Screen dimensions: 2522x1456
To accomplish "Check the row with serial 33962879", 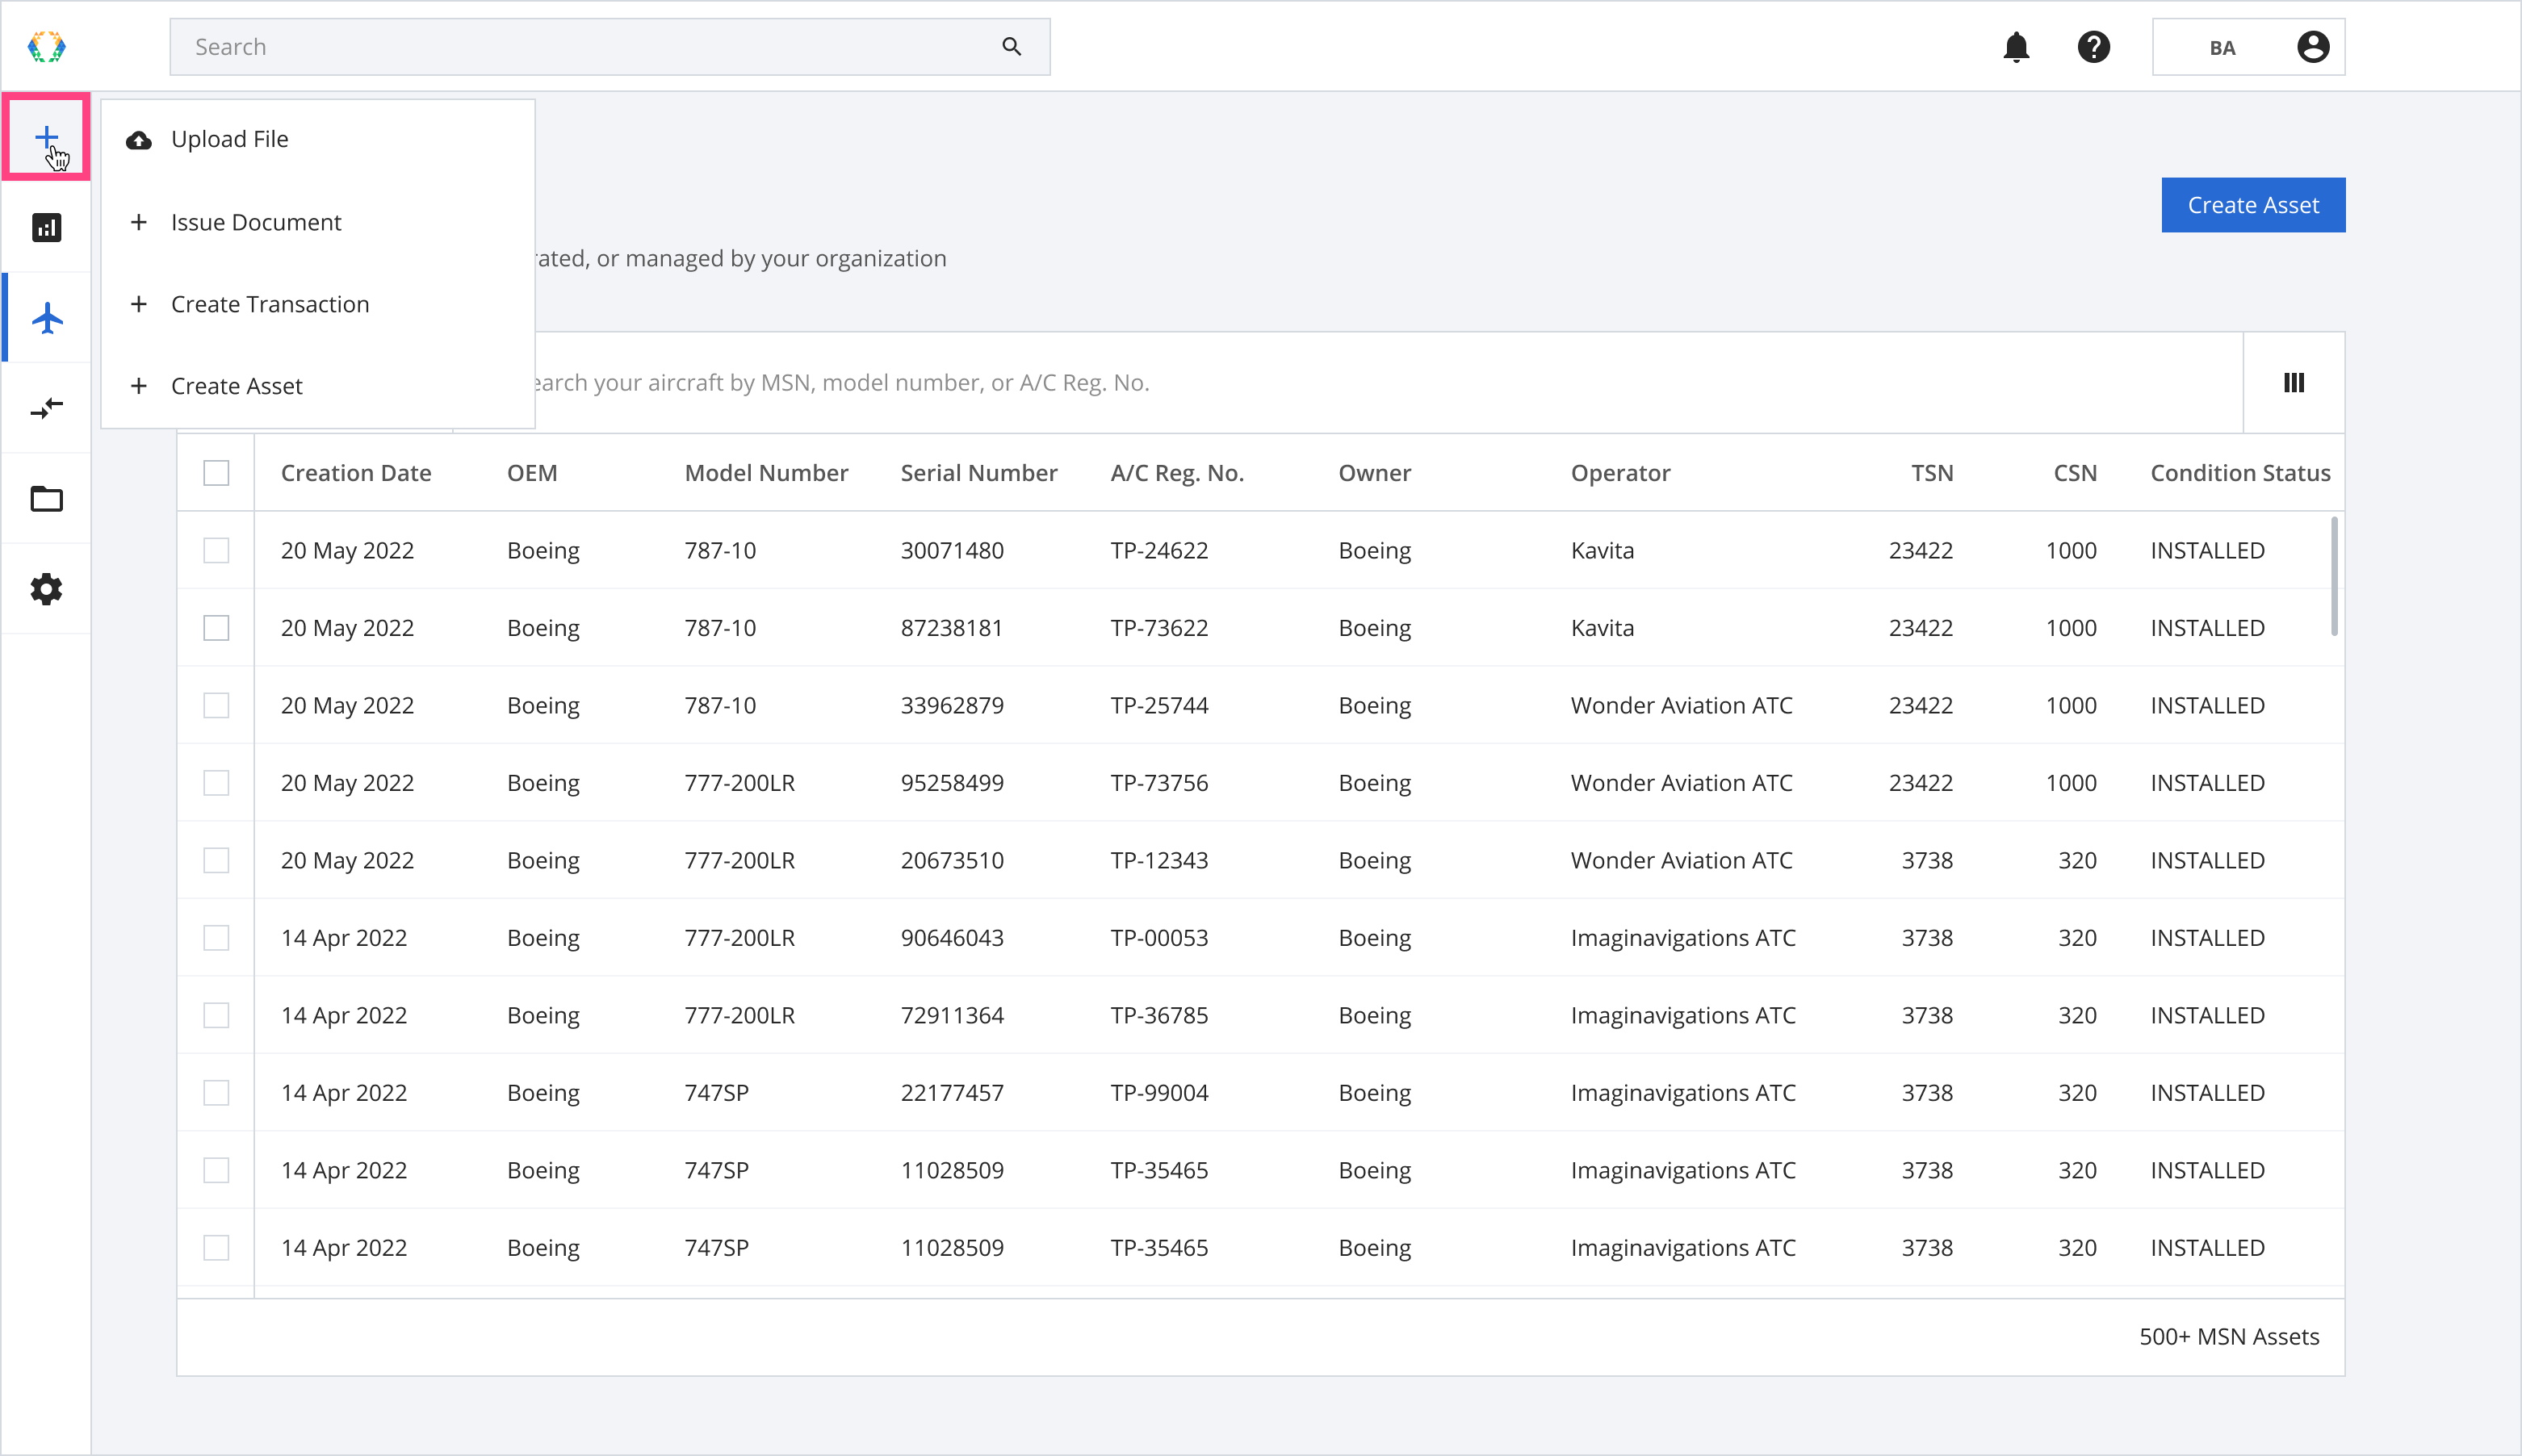I will pyautogui.click(x=216, y=705).
